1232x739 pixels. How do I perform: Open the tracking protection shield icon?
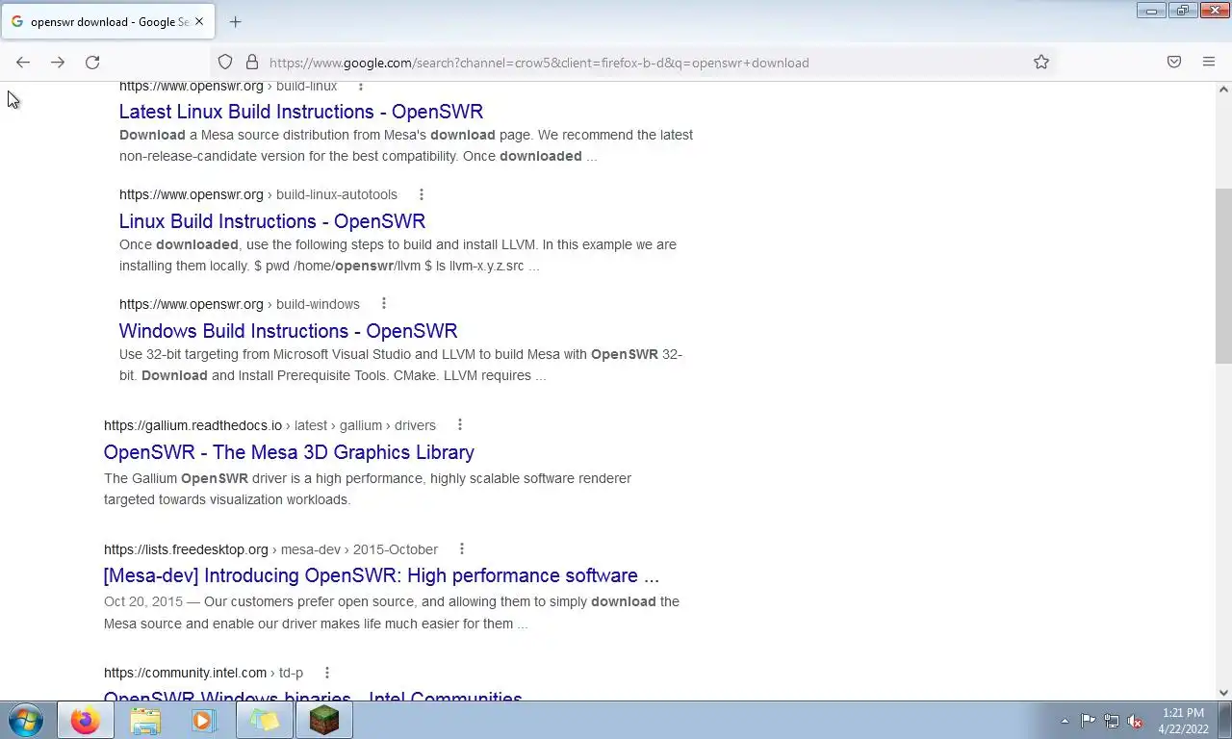(x=225, y=63)
